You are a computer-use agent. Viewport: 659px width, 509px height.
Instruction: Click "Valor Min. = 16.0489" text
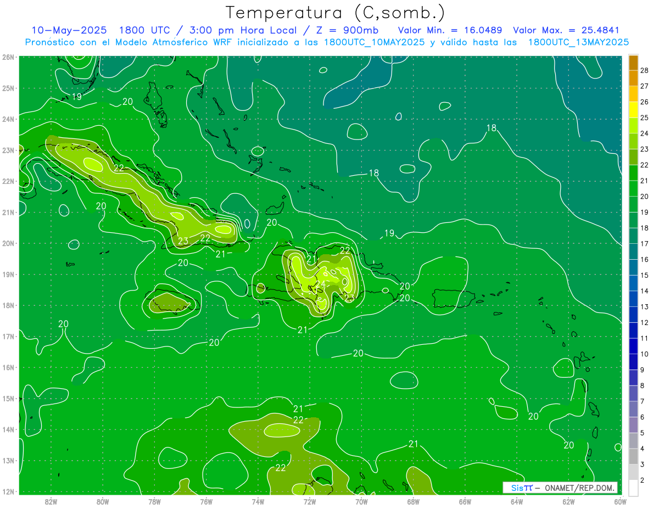coord(450,30)
